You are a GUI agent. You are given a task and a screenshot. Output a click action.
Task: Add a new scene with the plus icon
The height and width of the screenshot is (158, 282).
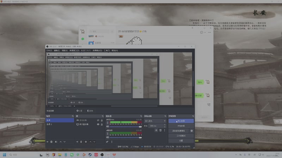pos(48,142)
